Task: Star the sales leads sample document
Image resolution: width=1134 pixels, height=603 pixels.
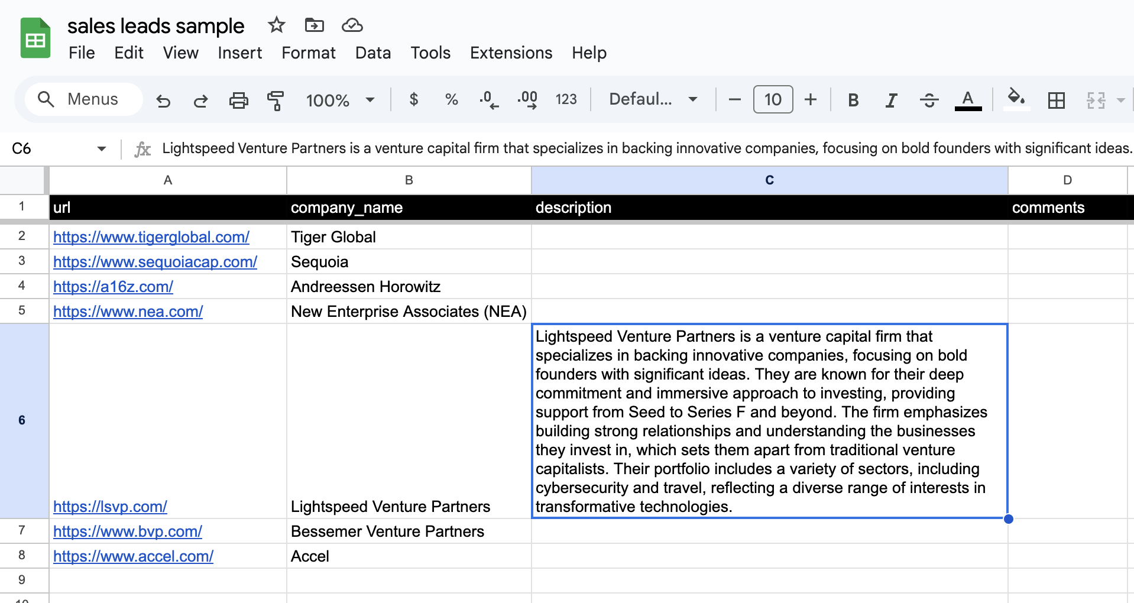Action: [x=276, y=25]
